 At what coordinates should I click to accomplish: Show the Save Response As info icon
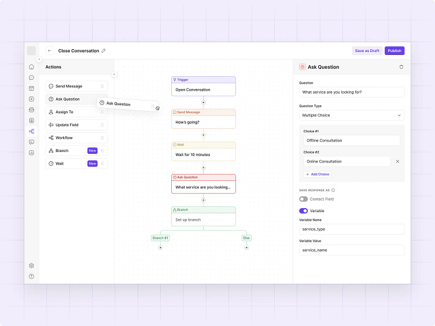[333, 190]
